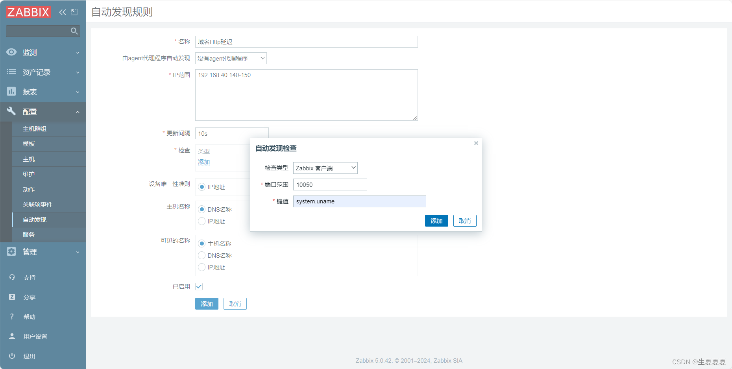Click the 端口范围 input field

330,184
